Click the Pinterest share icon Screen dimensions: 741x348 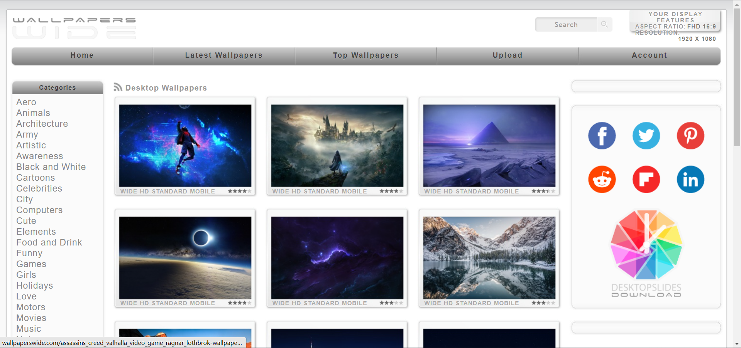pyautogui.click(x=690, y=136)
